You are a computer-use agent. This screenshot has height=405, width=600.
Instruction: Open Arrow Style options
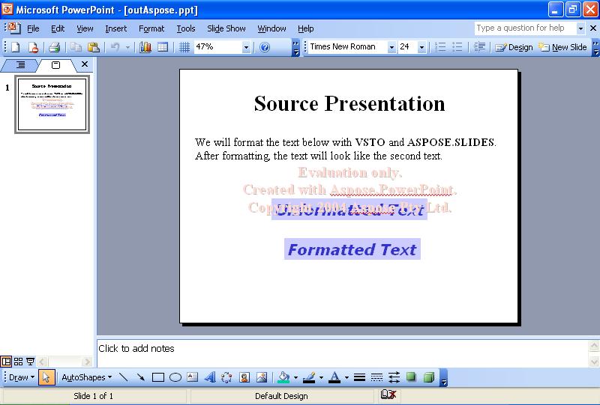click(x=394, y=377)
